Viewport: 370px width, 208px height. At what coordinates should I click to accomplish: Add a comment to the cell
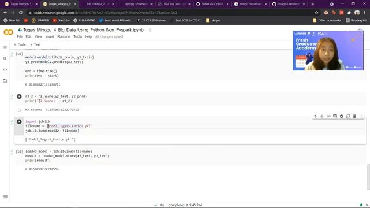click(335, 116)
